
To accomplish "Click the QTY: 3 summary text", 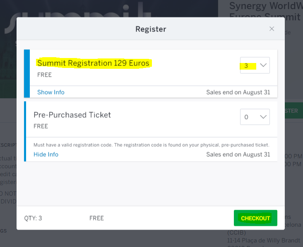I will click(x=33, y=218).
